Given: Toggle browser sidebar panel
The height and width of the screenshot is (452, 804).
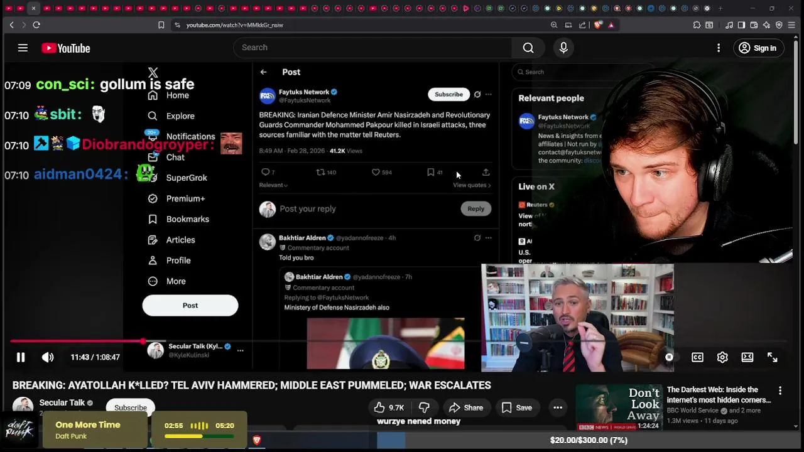Looking at the screenshot, I should click(741, 25).
